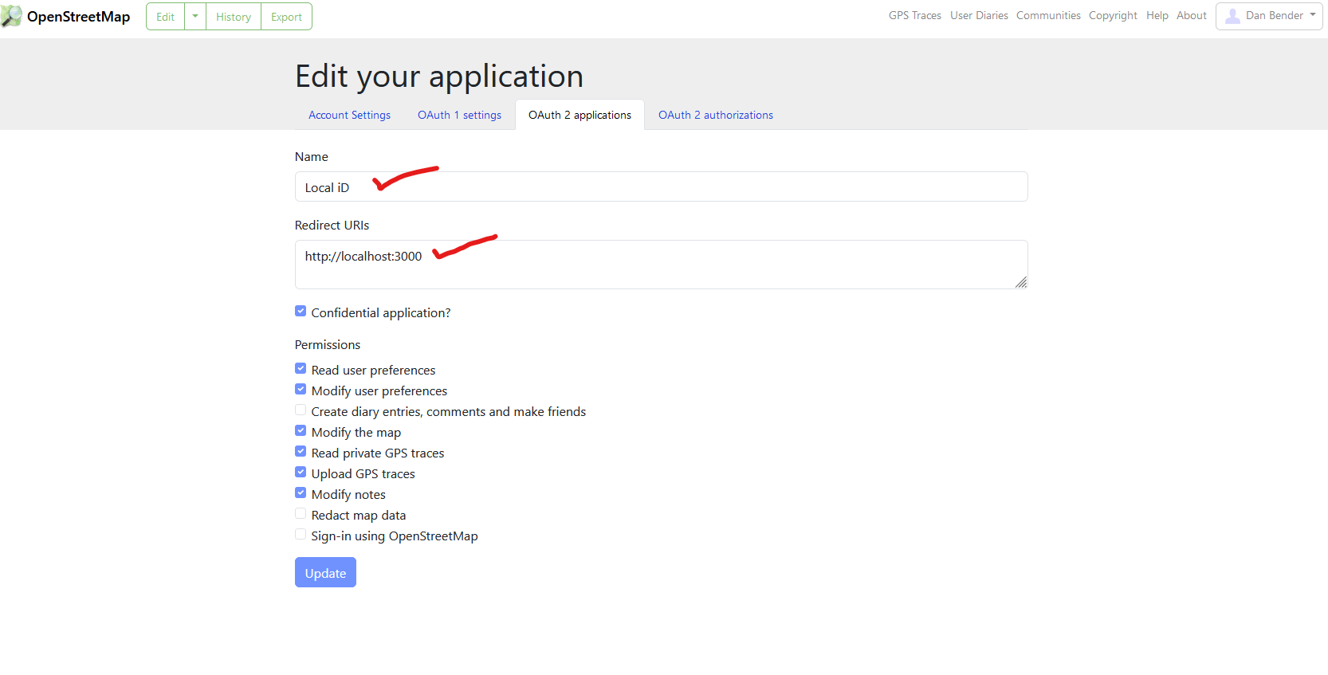Click the Dan Bender user avatar icon

click(x=1232, y=16)
